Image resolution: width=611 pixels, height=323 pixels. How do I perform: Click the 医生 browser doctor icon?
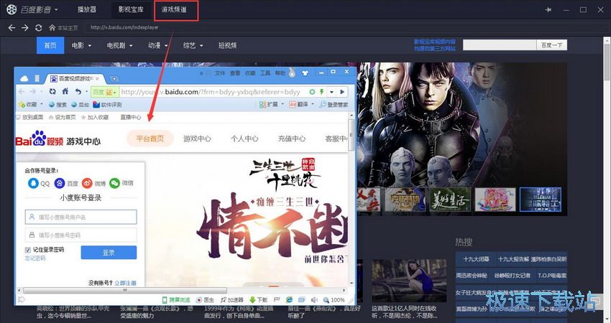pos(206,299)
